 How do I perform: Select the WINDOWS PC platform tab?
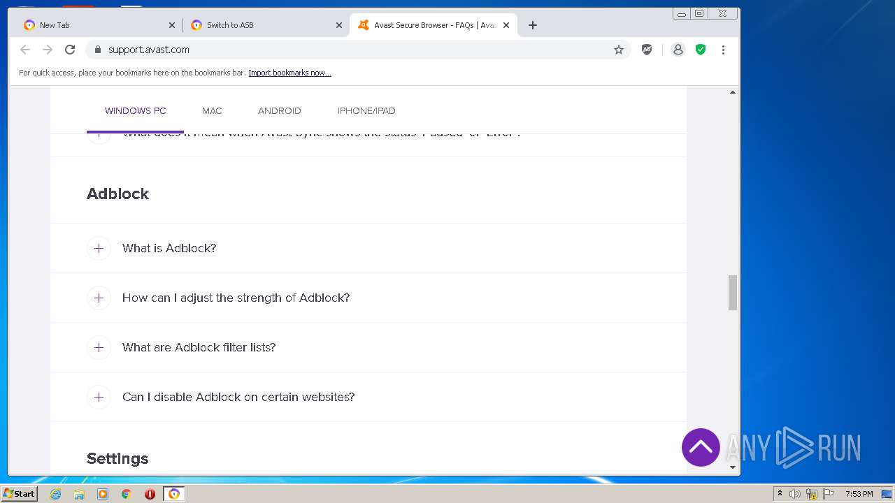[x=136, y=111]
